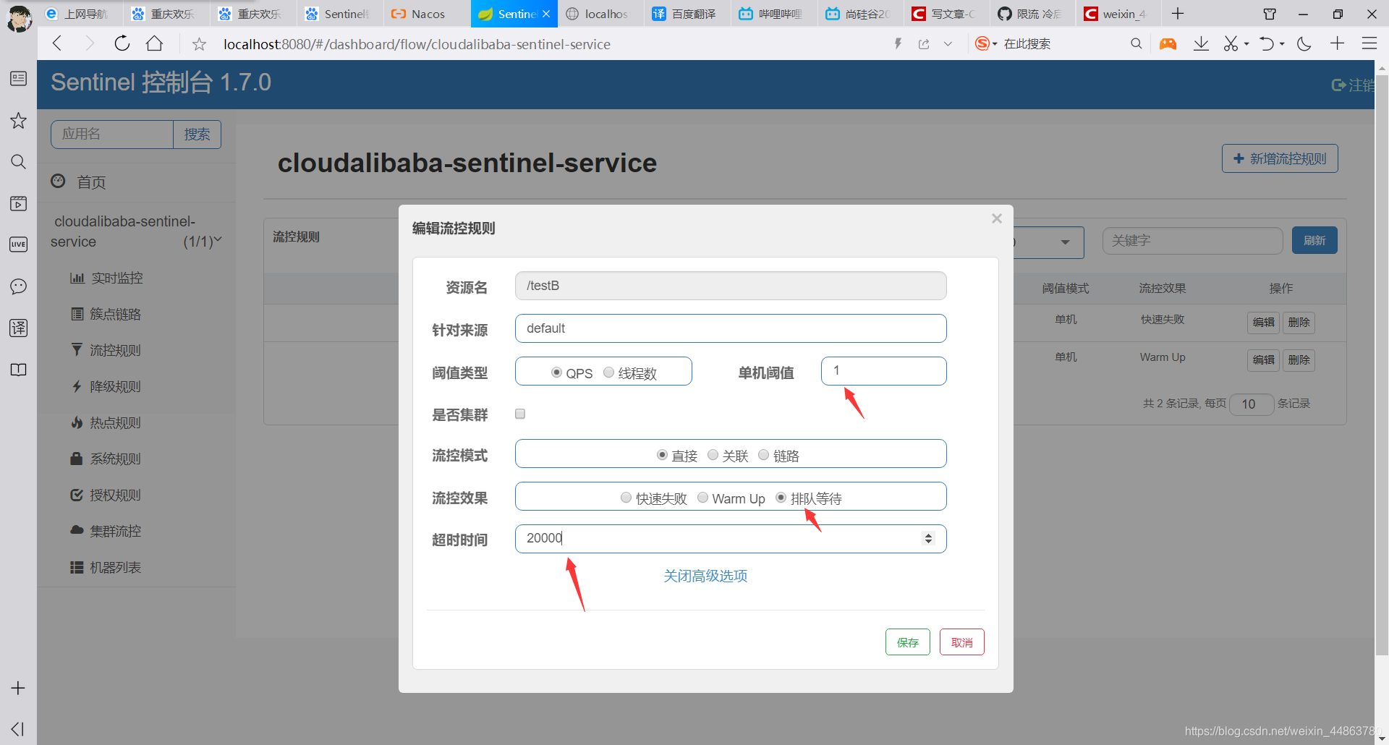Viewport: 1389px width, 745px height.
Task: Save rule with 保存 button
Action: [907, 642]
